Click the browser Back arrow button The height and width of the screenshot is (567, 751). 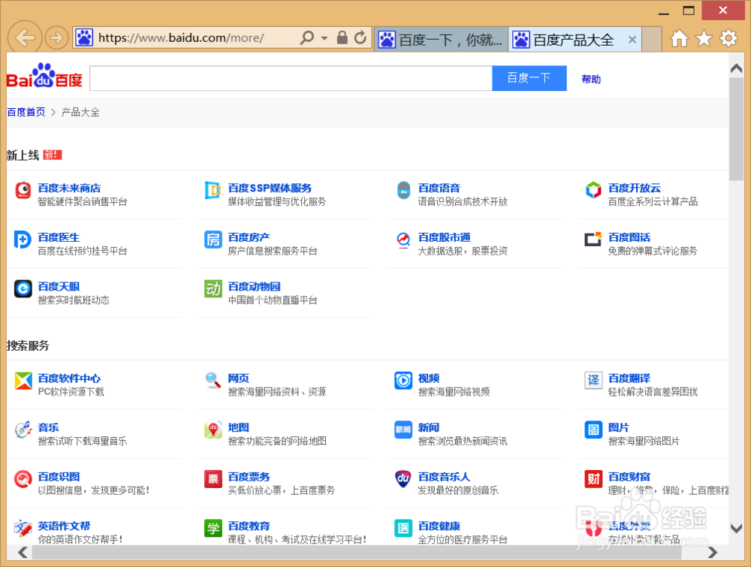point(25,38)
